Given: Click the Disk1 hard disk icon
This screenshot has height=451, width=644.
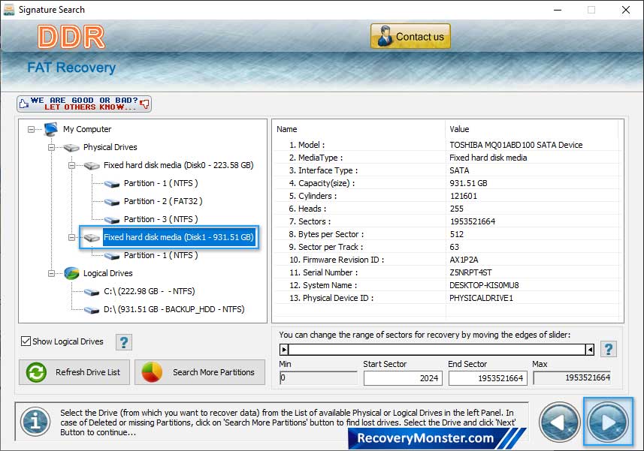Looking at the screenshot, I should click(x=92, y=237).
